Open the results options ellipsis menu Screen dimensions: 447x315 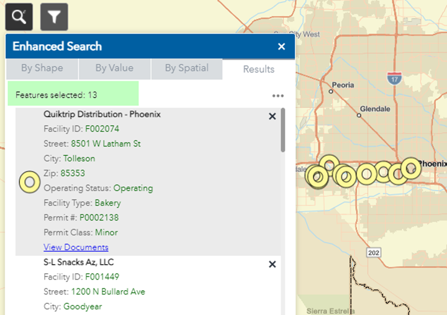278,96
